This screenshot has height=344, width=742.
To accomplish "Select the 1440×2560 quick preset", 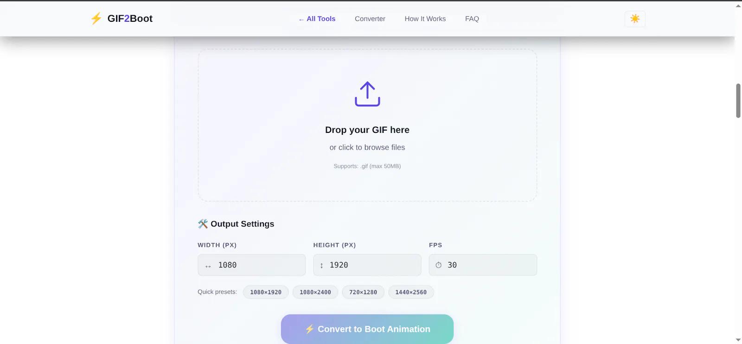I will [411, 292].
